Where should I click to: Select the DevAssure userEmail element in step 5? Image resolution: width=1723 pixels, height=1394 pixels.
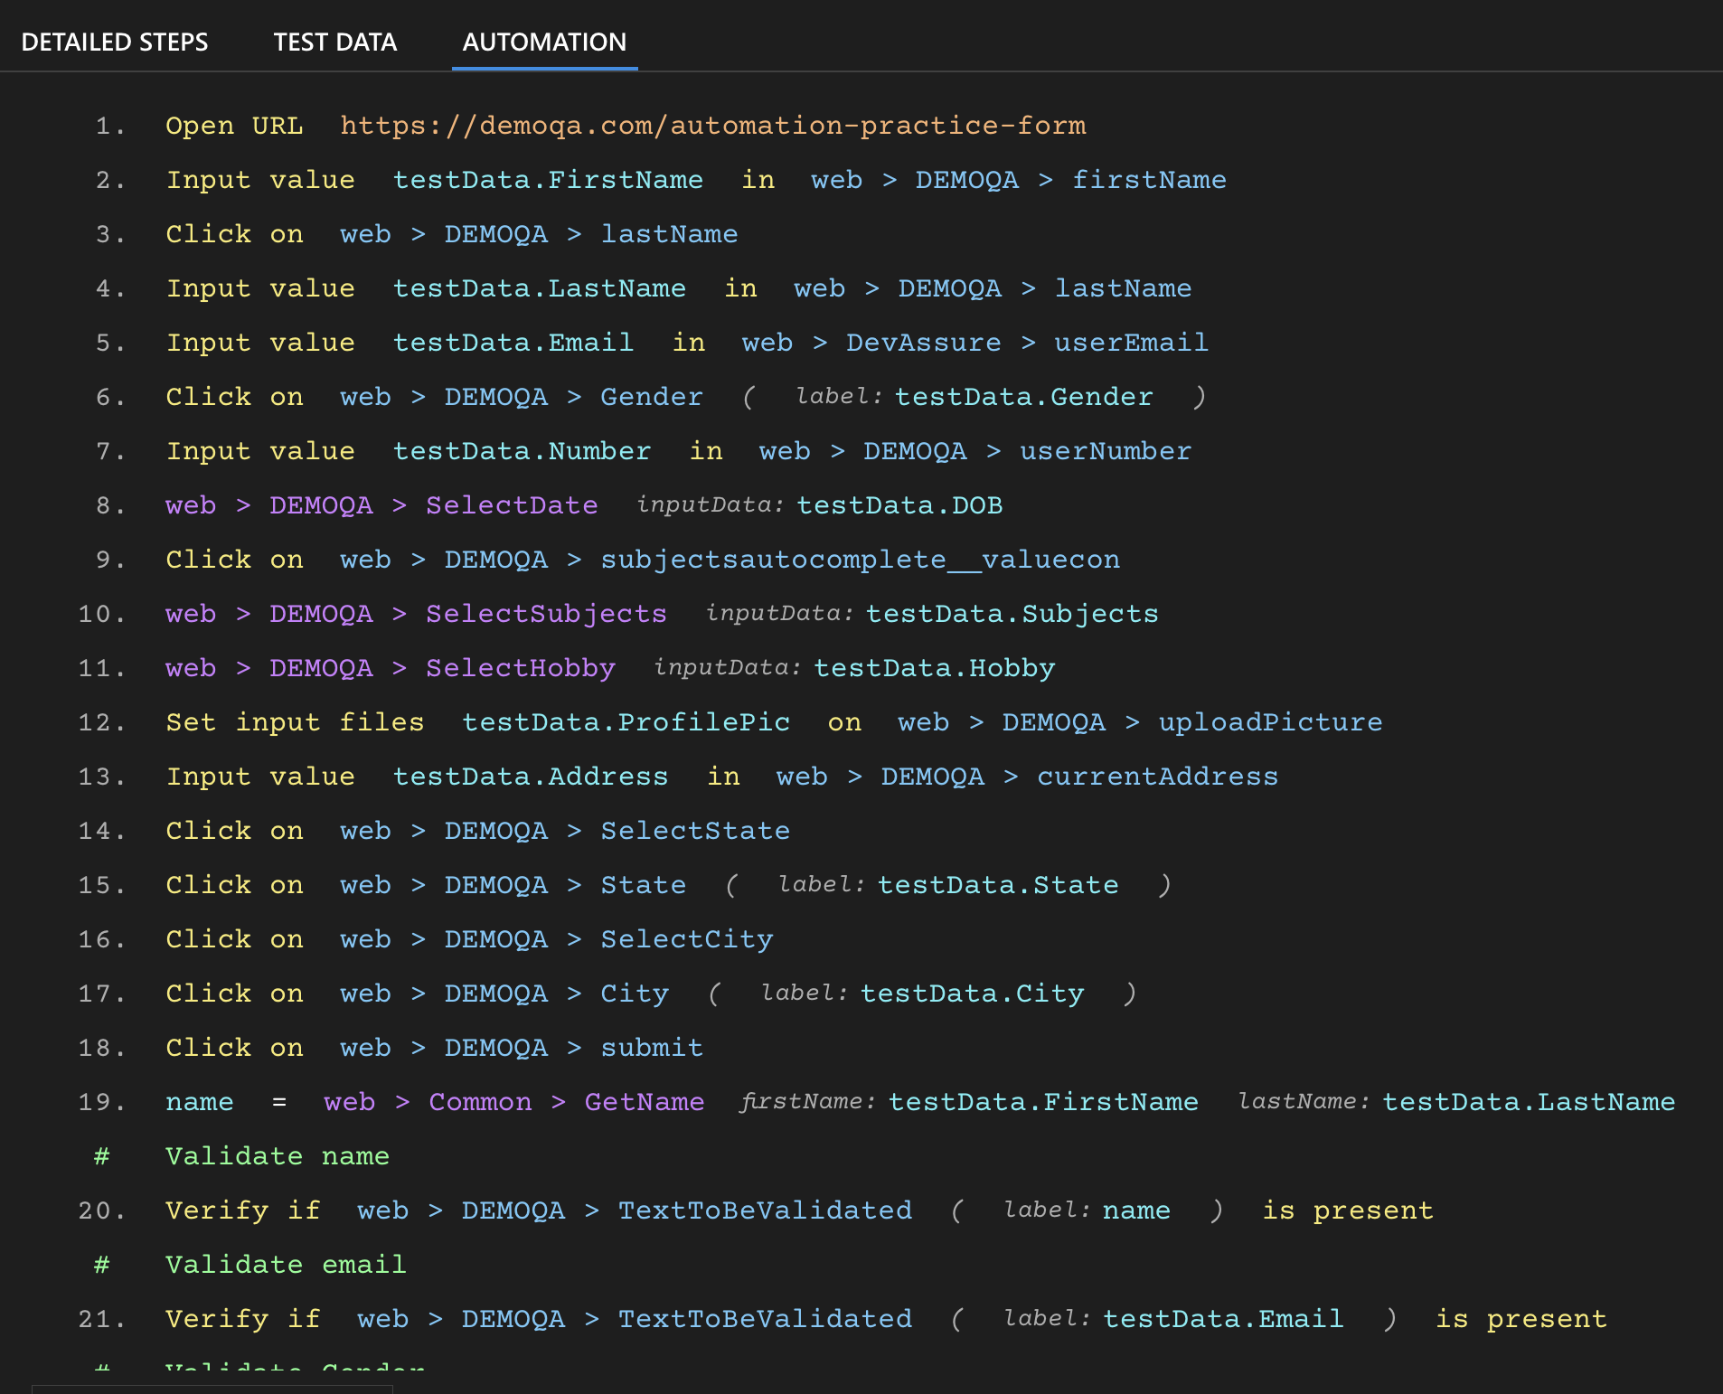tap(1130, 342)
